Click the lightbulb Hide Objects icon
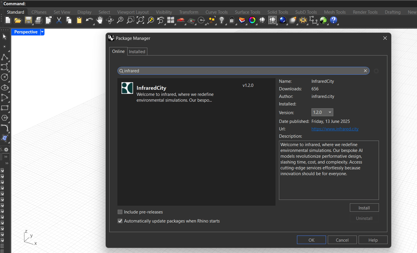 pyautogui.click(x=222, y=20)
